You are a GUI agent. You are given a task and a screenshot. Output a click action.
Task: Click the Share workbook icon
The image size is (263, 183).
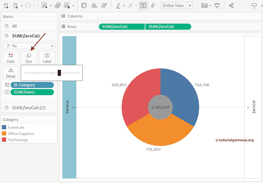click(231, 5)
